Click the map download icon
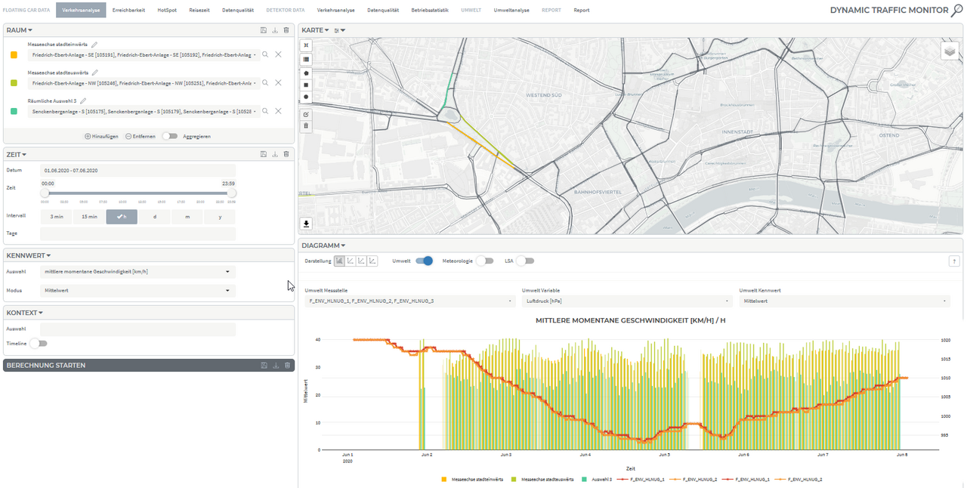Screen dimensions: 967x488 click(306, 224)
